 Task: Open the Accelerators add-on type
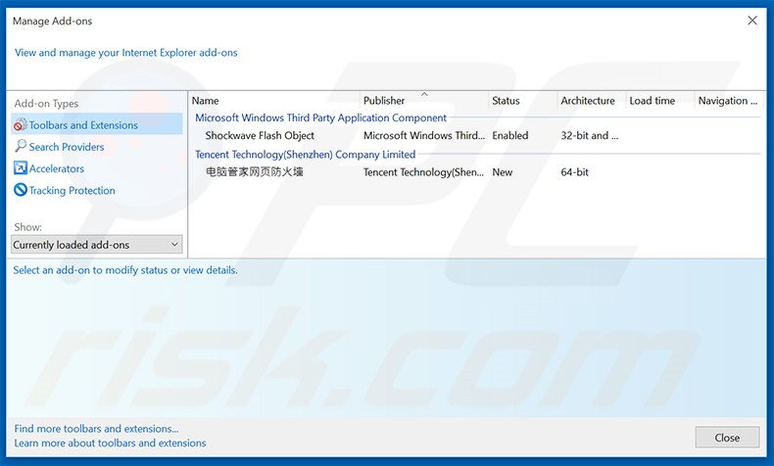56,168
